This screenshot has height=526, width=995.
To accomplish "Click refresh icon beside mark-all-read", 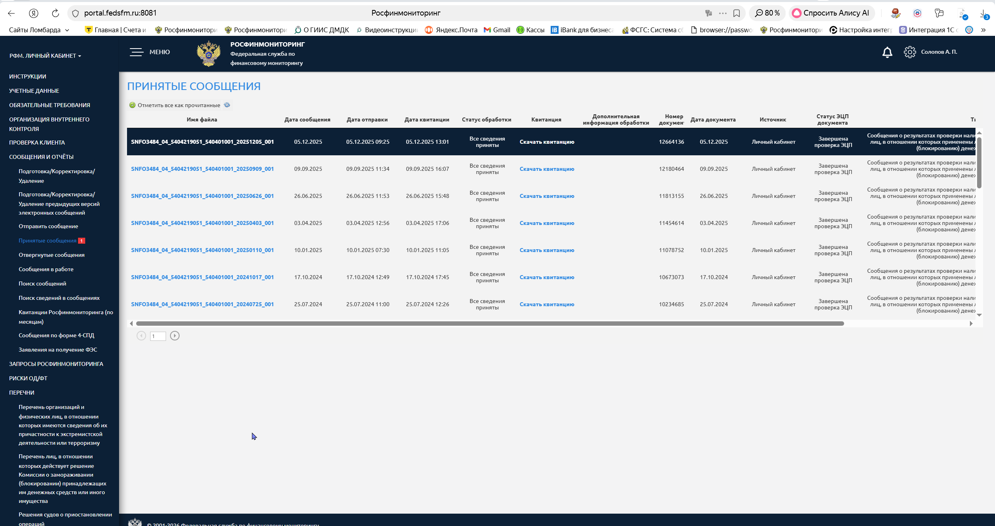I will (x=227, y=105).
